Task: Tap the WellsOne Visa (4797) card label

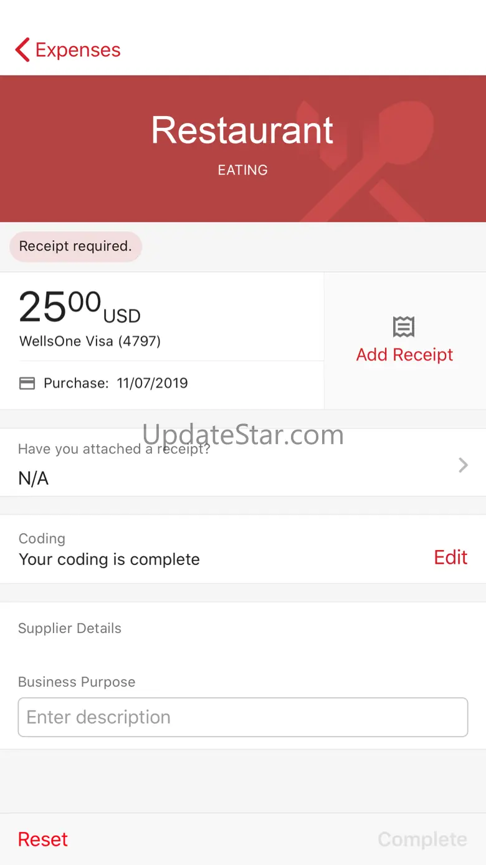Action: pyautogui.click(x=90, y=341)
